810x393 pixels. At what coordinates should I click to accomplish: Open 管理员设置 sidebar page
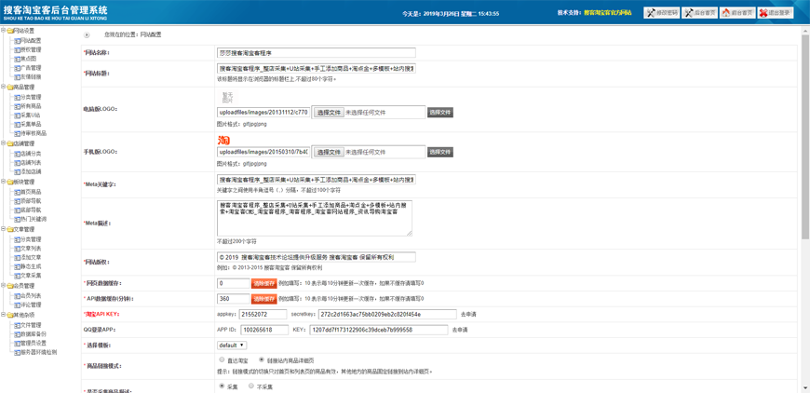pos(34,343)
